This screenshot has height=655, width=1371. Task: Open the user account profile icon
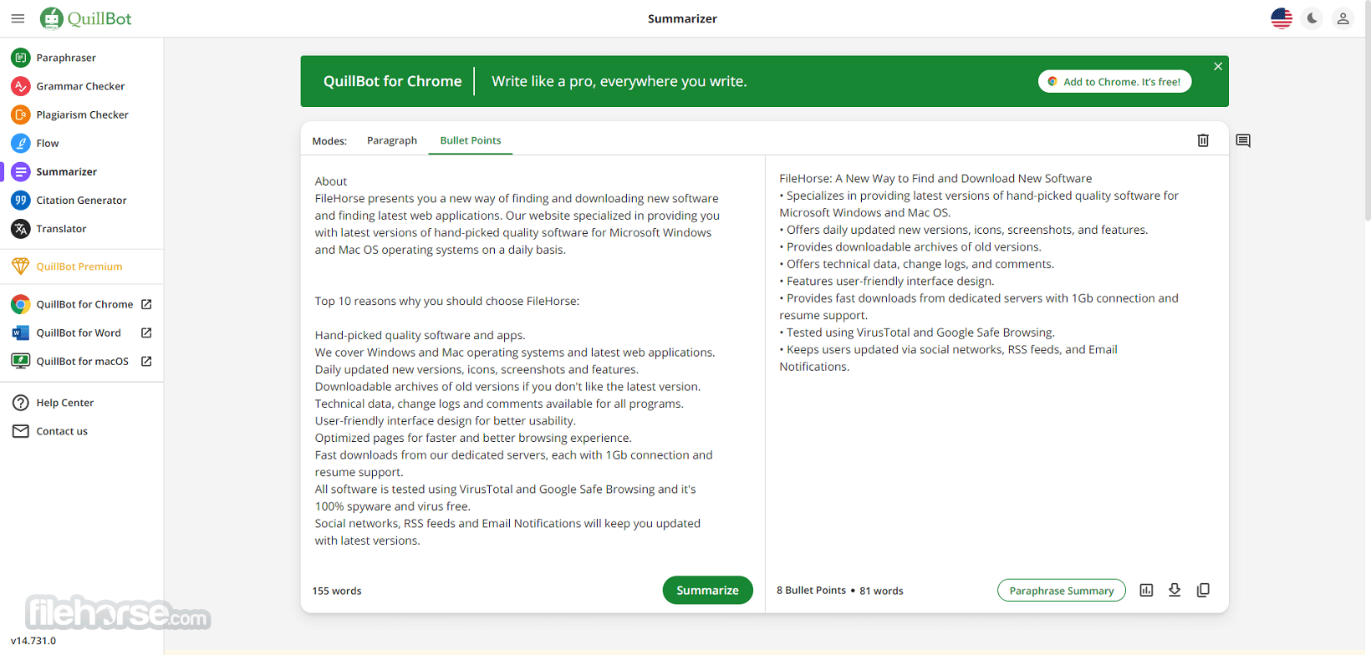pos(1343,18)
